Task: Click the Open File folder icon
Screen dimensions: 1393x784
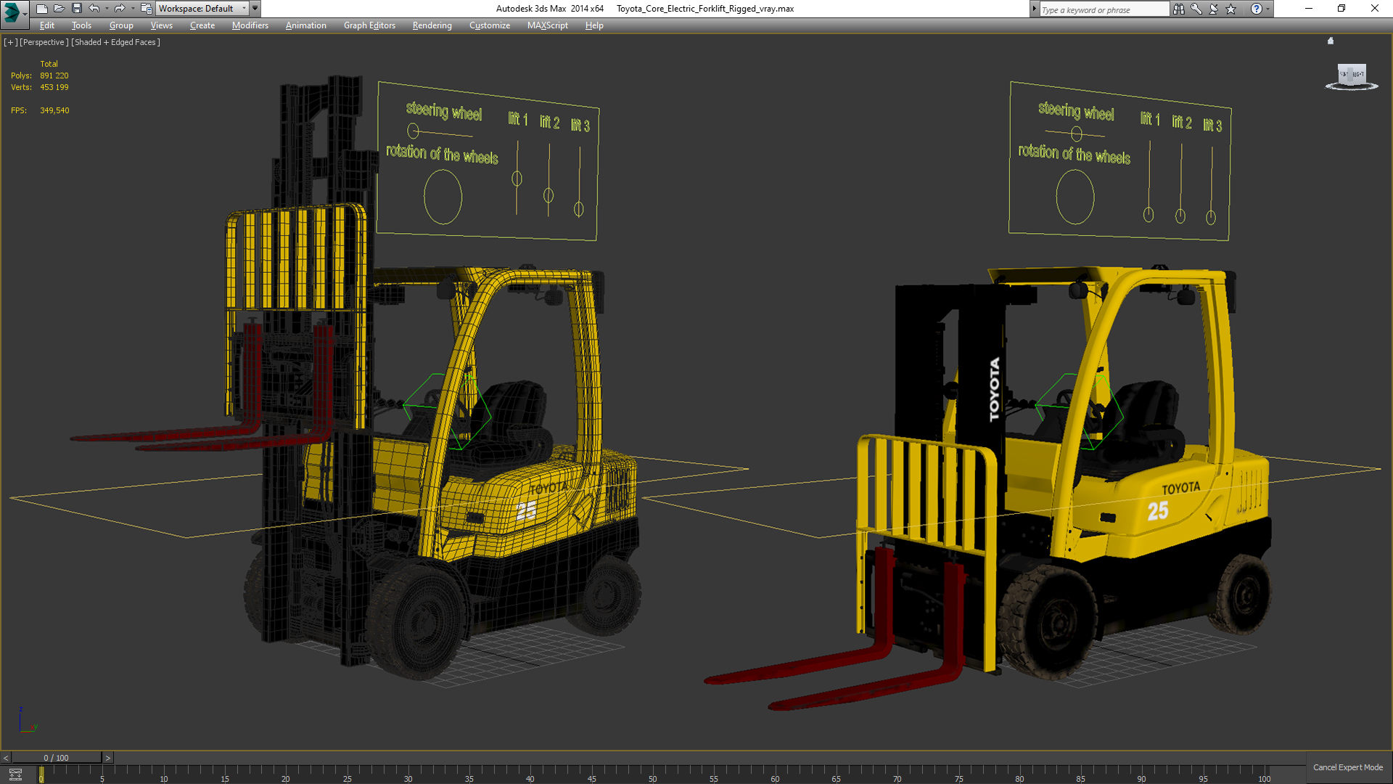Action: [x=59, y=9]
